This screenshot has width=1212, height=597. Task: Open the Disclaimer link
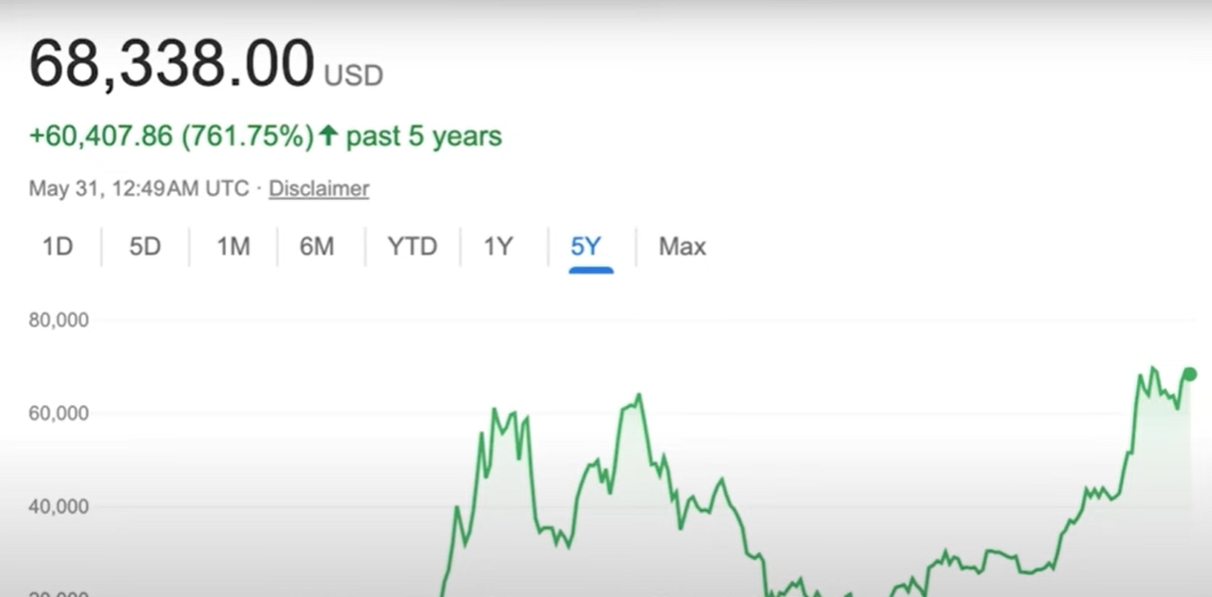pyautogui.click(x=319, y=188)
